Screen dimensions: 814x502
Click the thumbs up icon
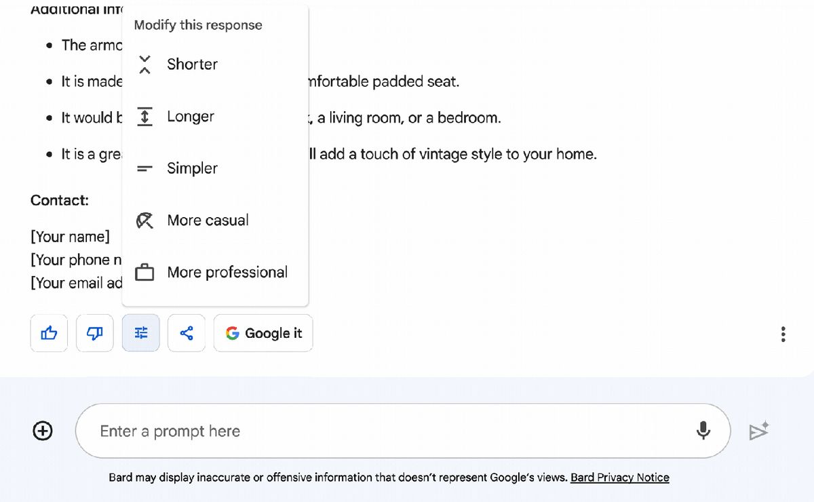pyautogui.click(x=49, y=333)
